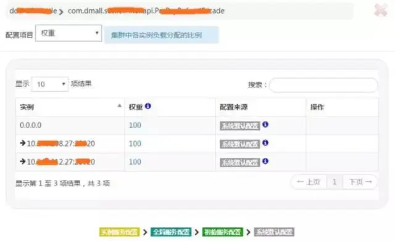
Task: Click weight 100 for instance ending 8.27
Action: (x=135, y=144)
